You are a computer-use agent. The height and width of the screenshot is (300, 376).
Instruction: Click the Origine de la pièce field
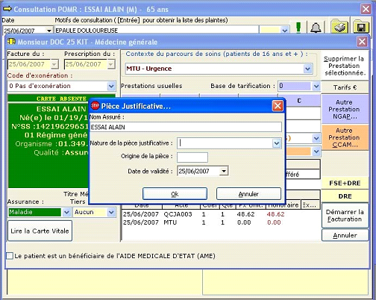tap(192, 157)
